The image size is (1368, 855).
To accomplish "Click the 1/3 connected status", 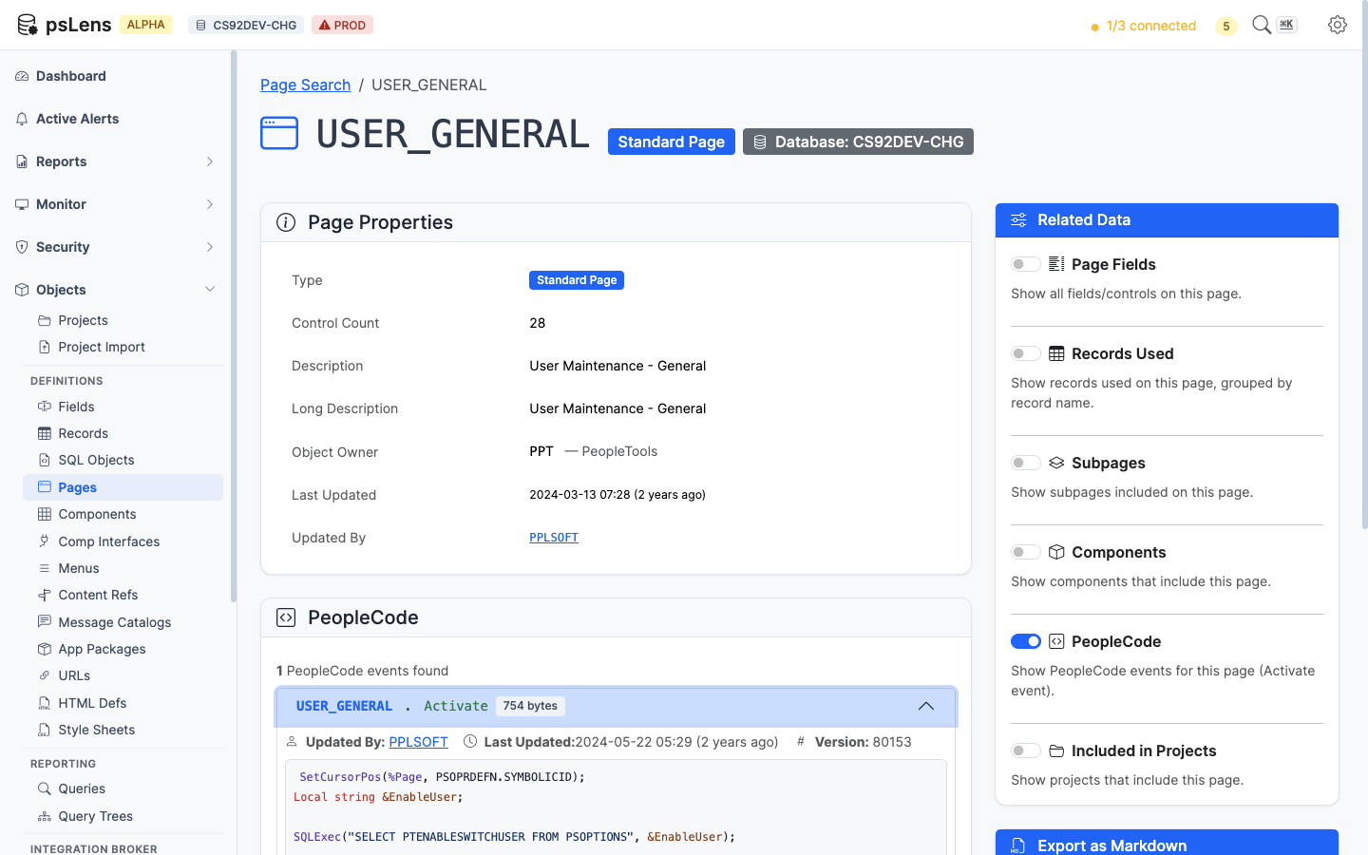I will click(1144, 26).
